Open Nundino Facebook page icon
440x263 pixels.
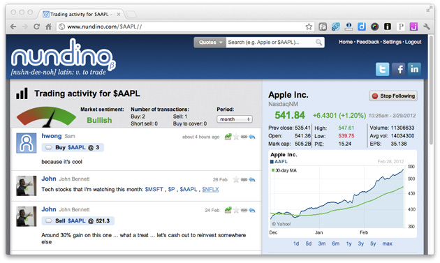point(399,69)
